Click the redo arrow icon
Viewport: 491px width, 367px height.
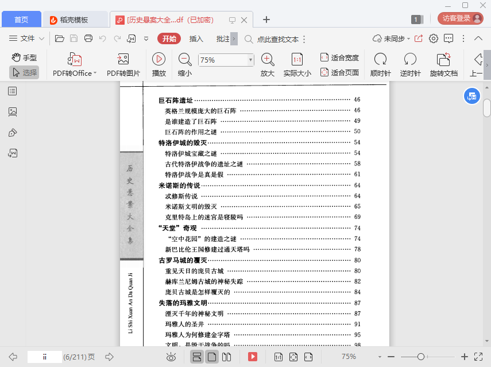click(117, 38)
